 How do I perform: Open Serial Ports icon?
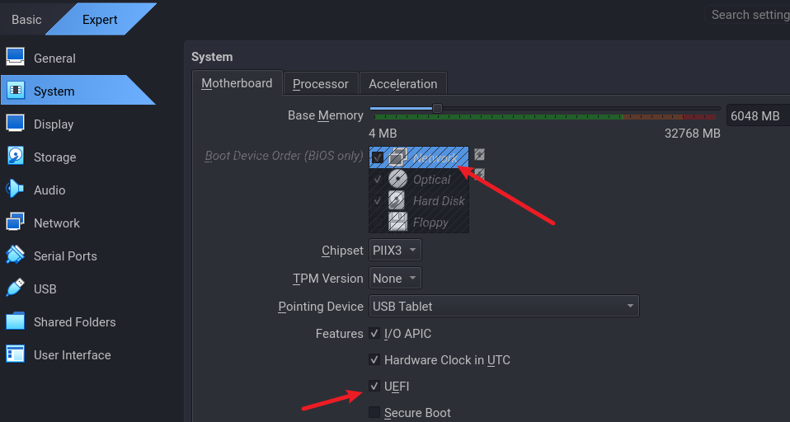16,256
